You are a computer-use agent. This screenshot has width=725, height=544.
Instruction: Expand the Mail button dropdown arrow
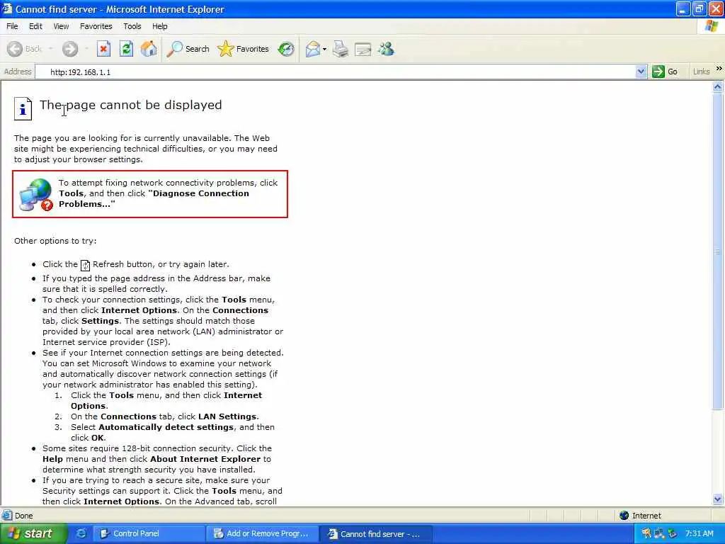324,49
